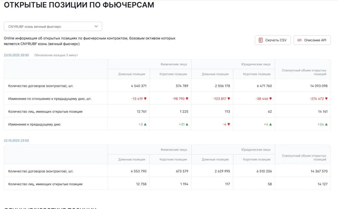Download the data via Скачать CSV
The width and height of the screenshot is (338, 209).
[x=273, y=40]
